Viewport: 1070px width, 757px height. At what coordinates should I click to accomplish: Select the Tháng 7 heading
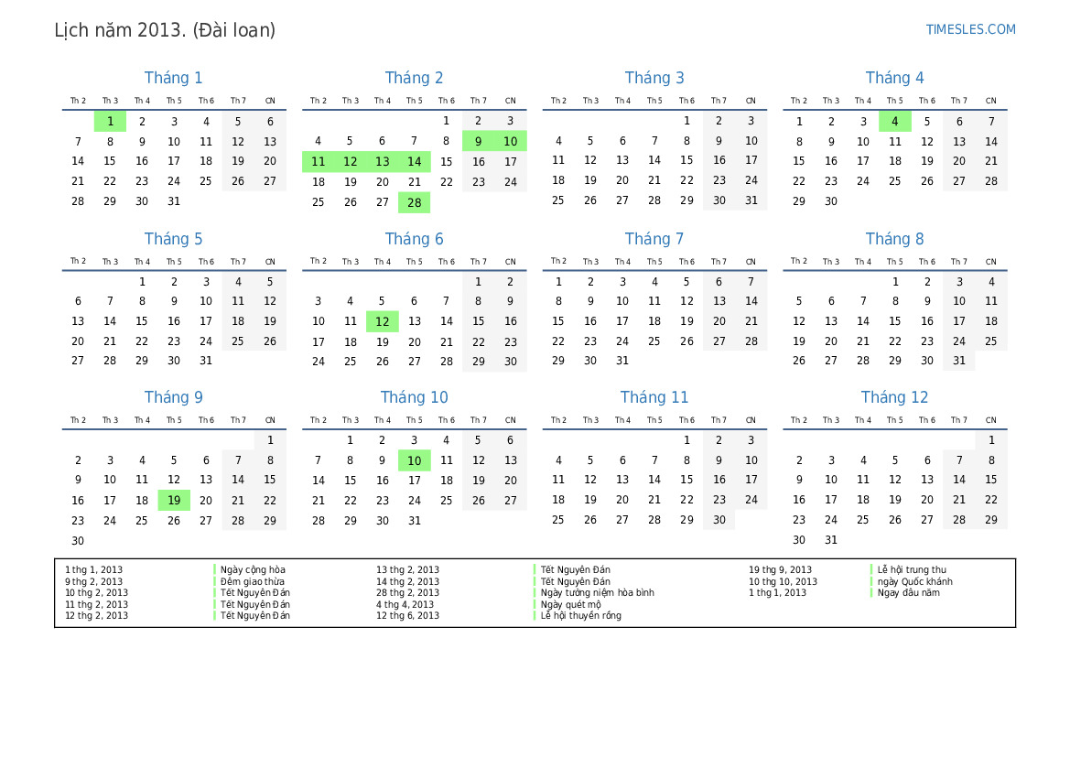pos(654,239)
